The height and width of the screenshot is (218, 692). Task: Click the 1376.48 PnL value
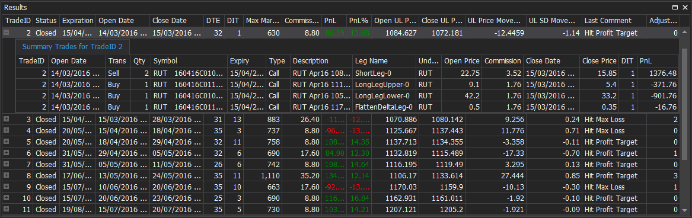click(658, 73)
